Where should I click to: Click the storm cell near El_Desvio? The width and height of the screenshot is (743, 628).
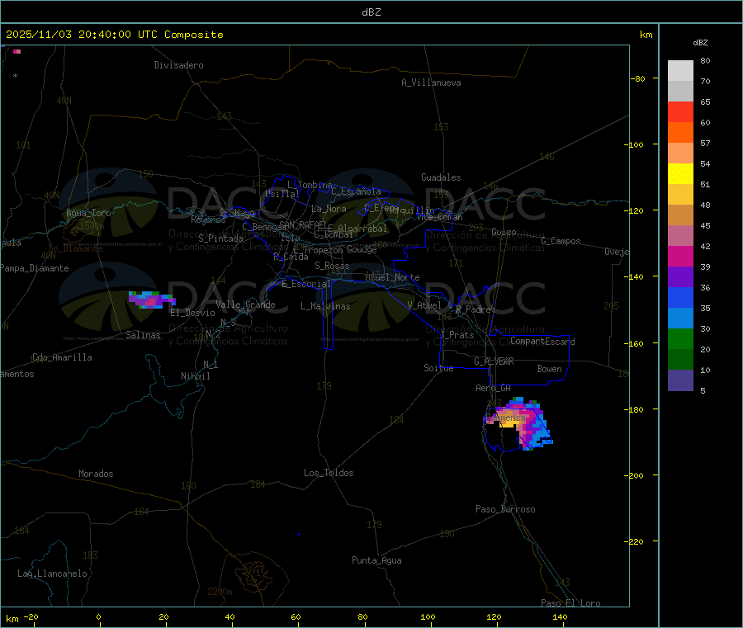click(152, 300)
